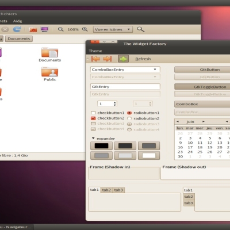
Task: Click the medium gray swatch in top row
Action: click(149, 146)
